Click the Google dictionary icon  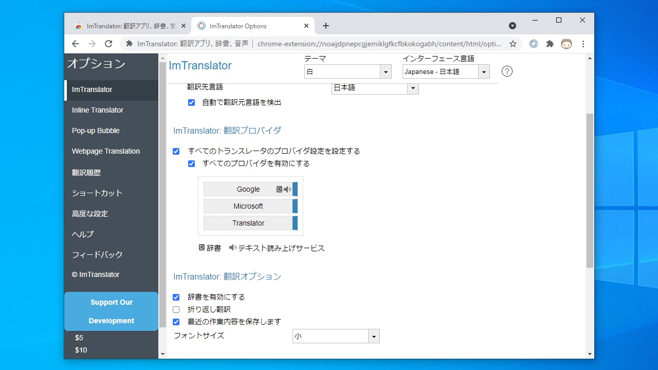(x=280, y=189)
